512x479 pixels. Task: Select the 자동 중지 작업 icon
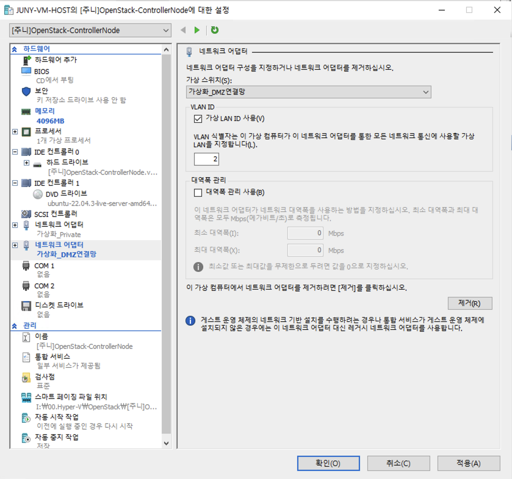tap(26, 438)
